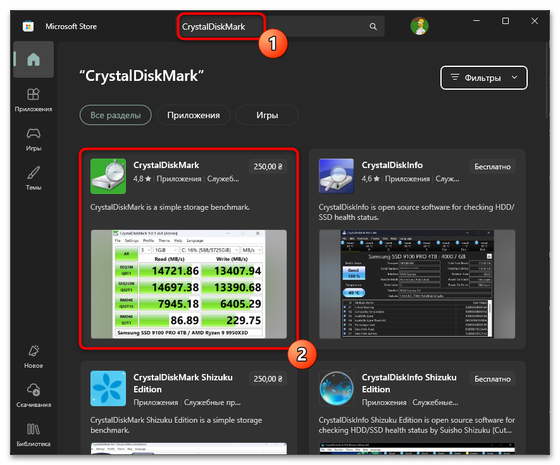This screenshot has width=560, height=465.
Task: Open the Библиотека library section
Action: pos(33,435)
